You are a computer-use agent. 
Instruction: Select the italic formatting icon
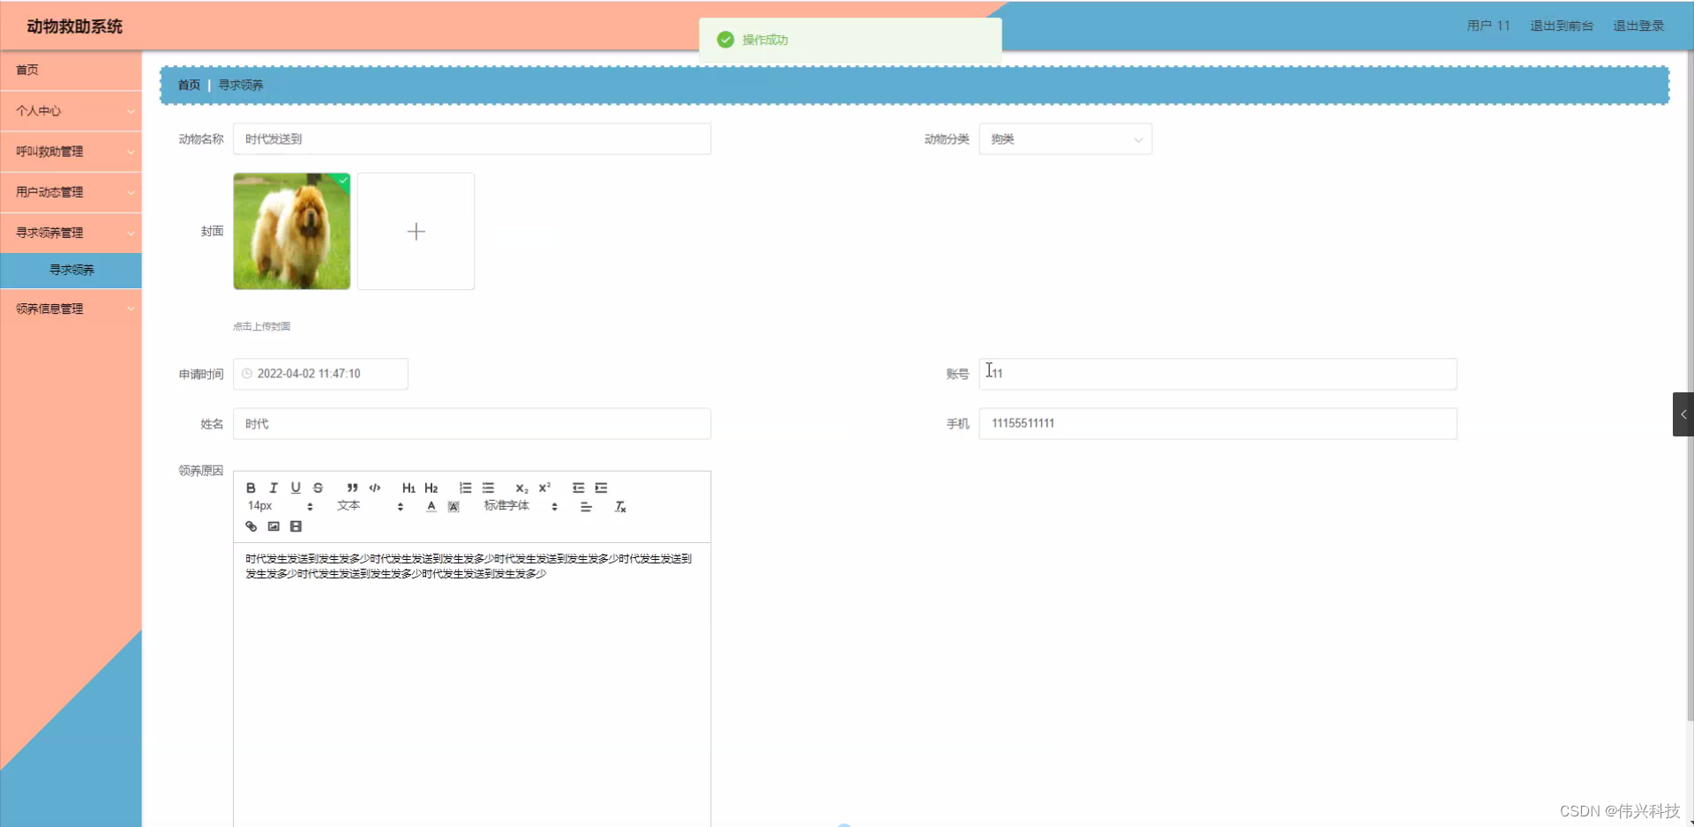(x=274, y=488)
